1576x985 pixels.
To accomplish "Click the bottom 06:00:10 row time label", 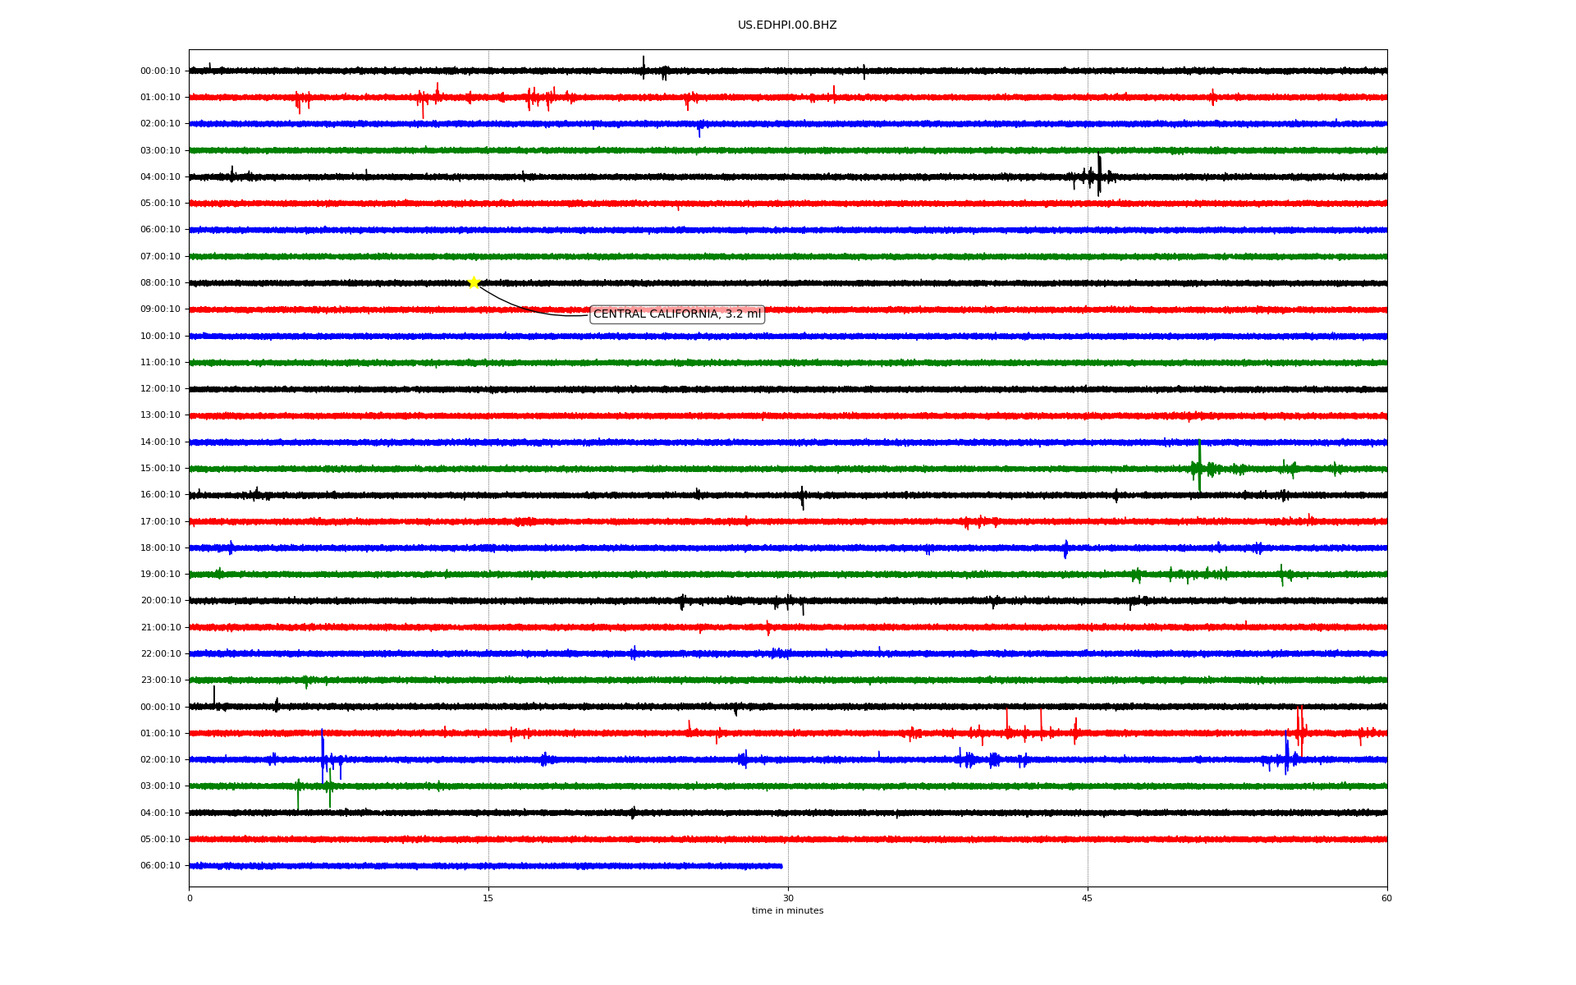I will [x=160, y=866].
